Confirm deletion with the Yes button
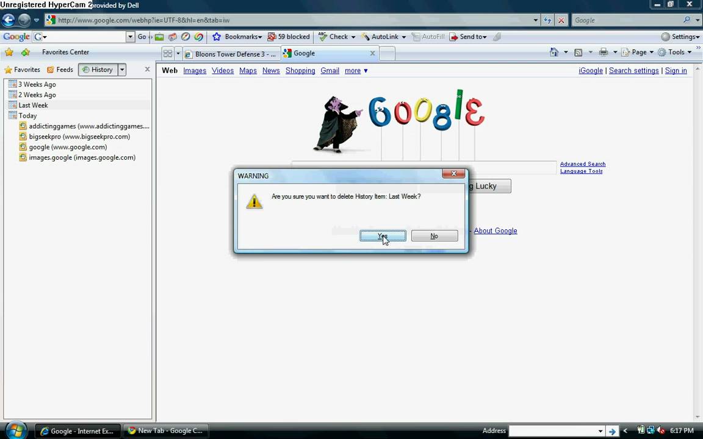 coord(383,235)
